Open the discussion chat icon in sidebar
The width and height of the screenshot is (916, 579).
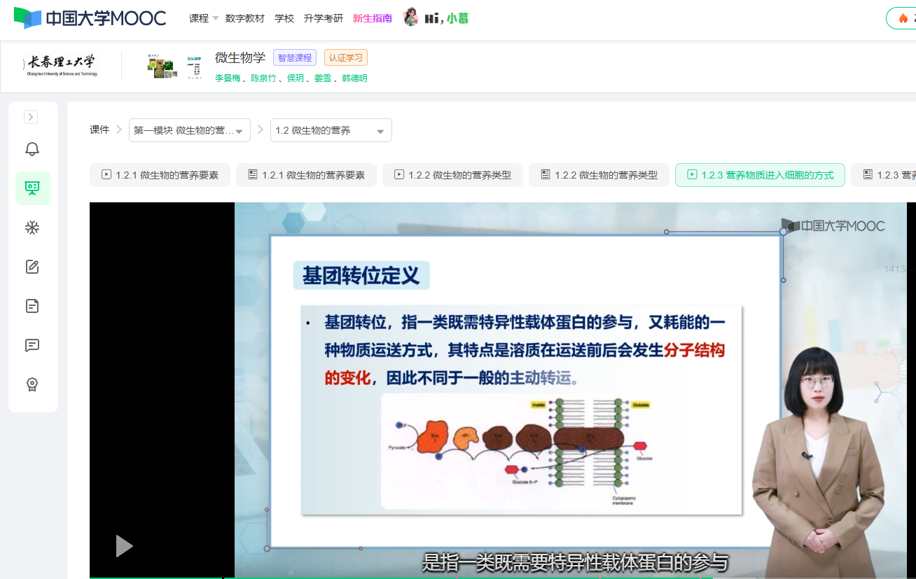pyautogui.click(x=32, y=345)
